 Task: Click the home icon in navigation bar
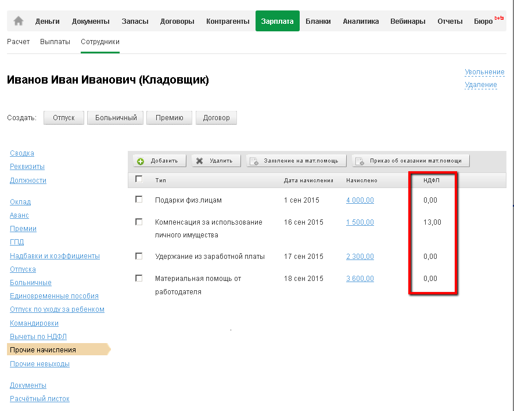pos(19,21)
